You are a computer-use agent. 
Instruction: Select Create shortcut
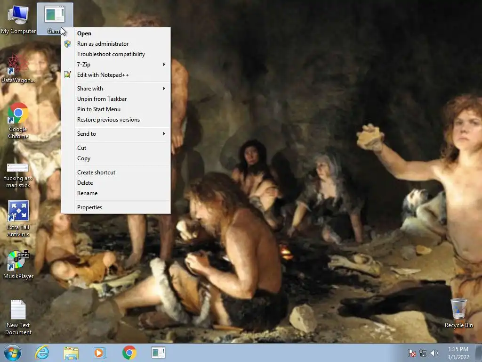[x=116, y=173]
